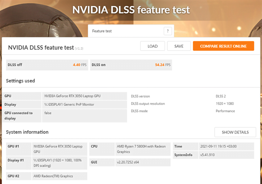Viewport: 262px width, 184px height.
Task: Click the DISPLAY1 Generic PnP Monitor value
Action: pyautogui.click(x=69, y=104)
